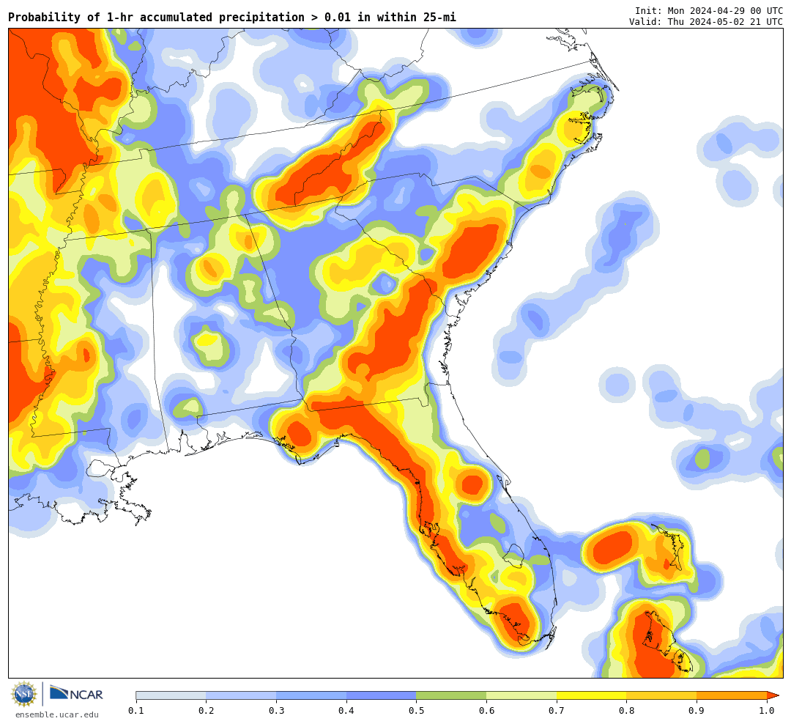Click the 0.8 to 0.9 colorbar segment

pos(662,695)
